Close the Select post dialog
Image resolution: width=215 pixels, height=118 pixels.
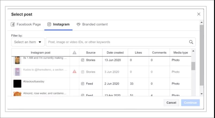click(x=199, y=14)
